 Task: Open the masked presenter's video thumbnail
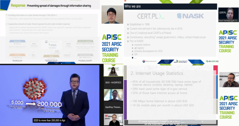[x=114, y=70]
